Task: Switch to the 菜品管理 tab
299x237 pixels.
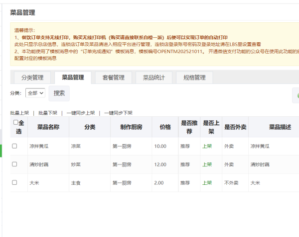Action: click(73, 78)
